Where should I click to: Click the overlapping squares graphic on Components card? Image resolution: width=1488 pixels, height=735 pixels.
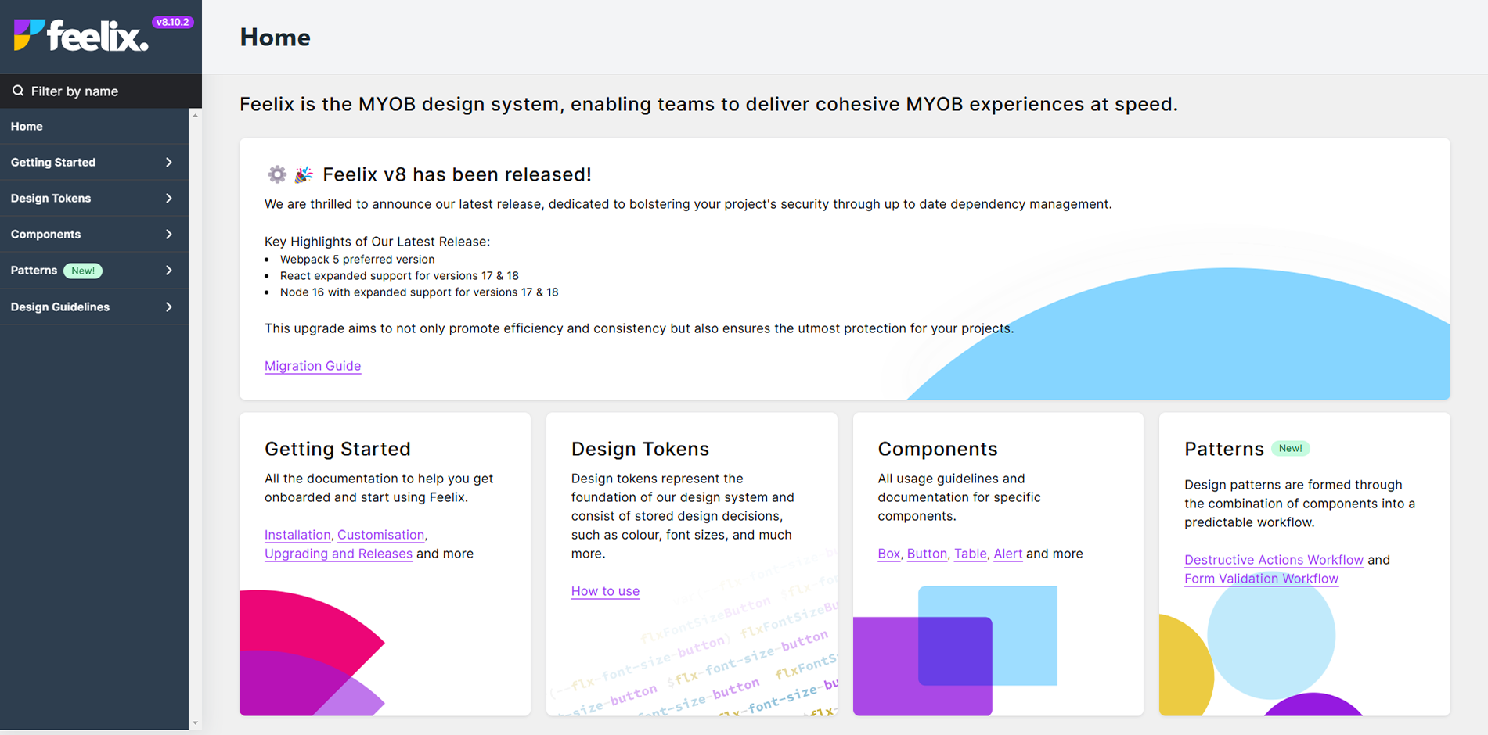click(955, 651)
